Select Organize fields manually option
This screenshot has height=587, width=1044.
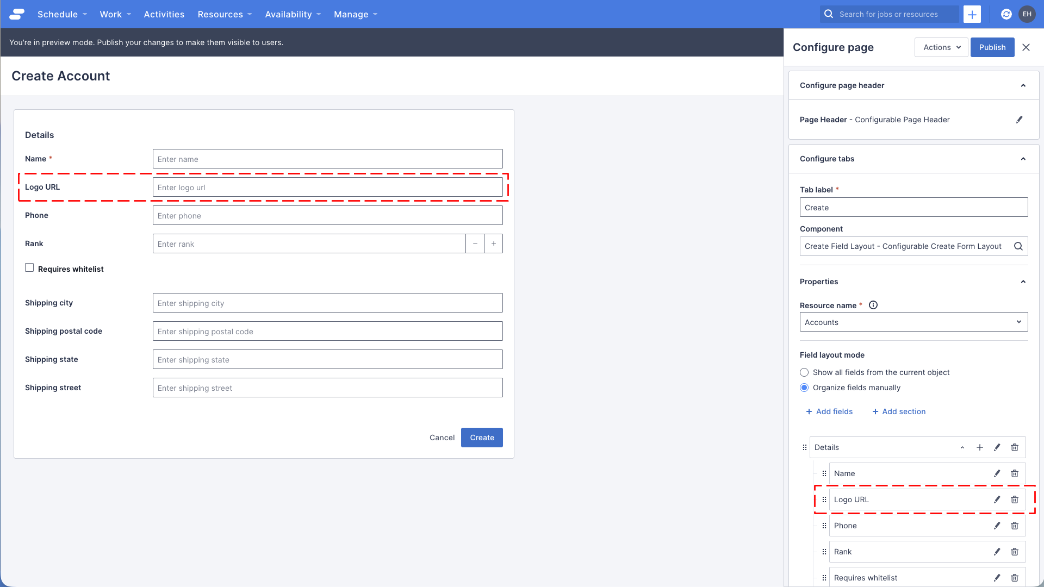(x=804, y=388)
